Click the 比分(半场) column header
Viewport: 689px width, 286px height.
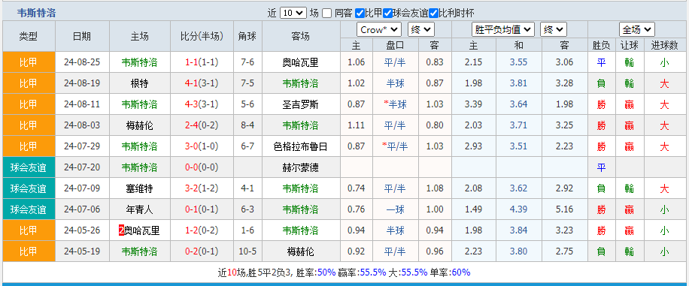click(202, 36)
